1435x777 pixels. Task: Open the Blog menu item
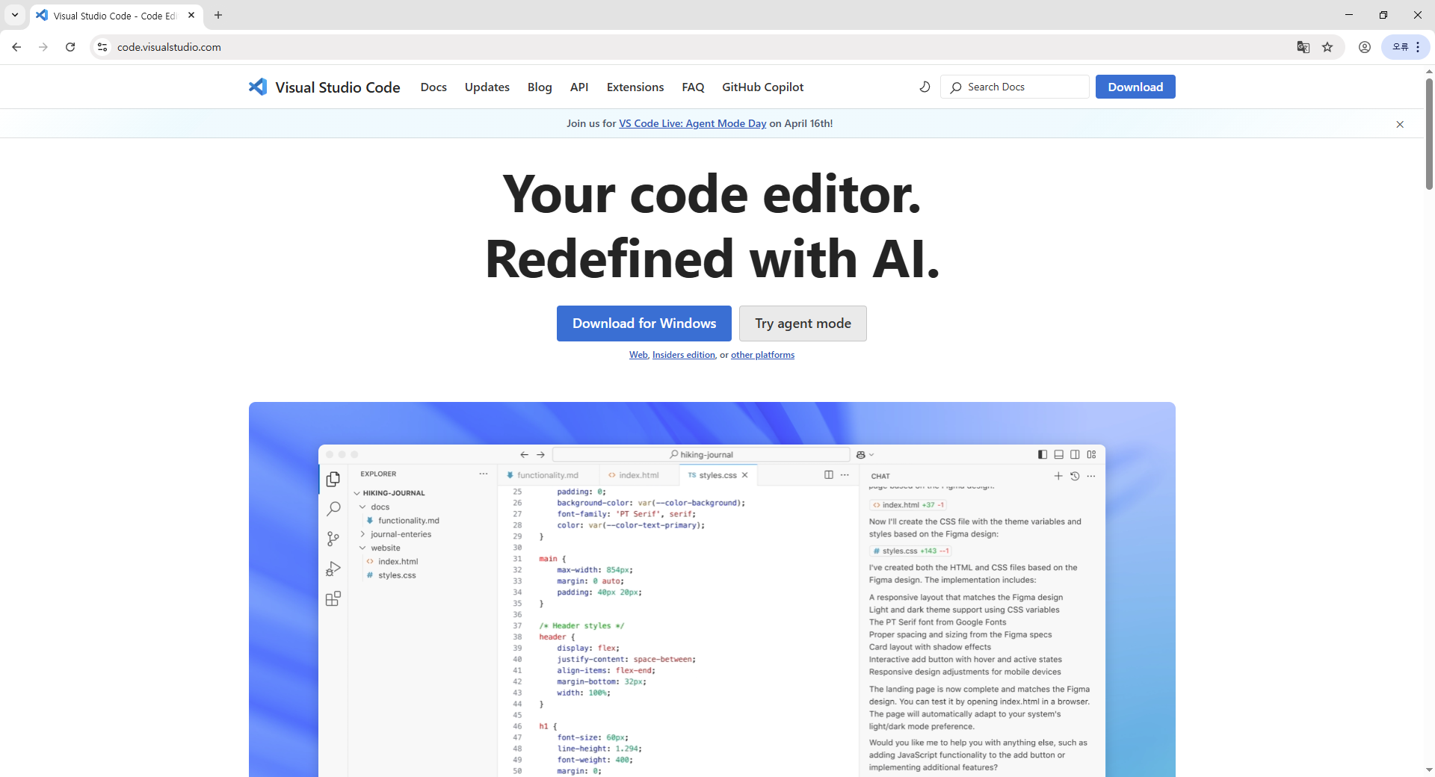pos(540,87)
